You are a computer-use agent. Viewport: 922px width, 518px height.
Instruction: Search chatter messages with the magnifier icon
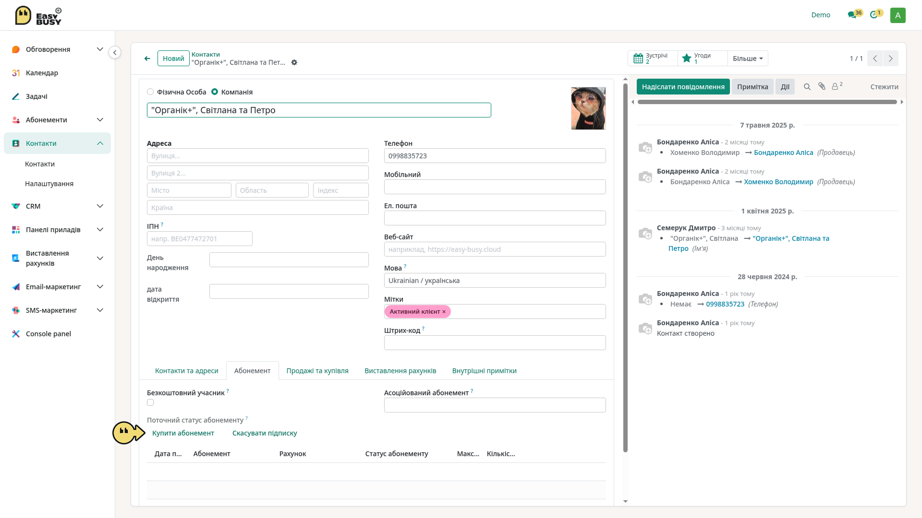point(807,87)
